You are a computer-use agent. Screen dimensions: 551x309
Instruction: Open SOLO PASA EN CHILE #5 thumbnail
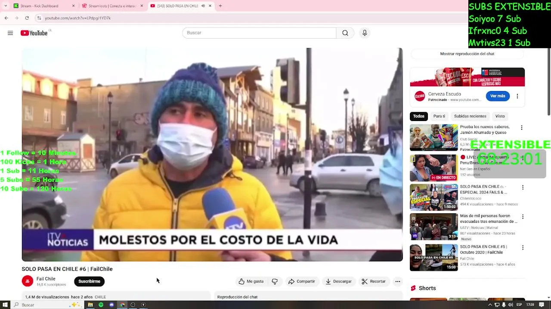[x=433, y=257]
